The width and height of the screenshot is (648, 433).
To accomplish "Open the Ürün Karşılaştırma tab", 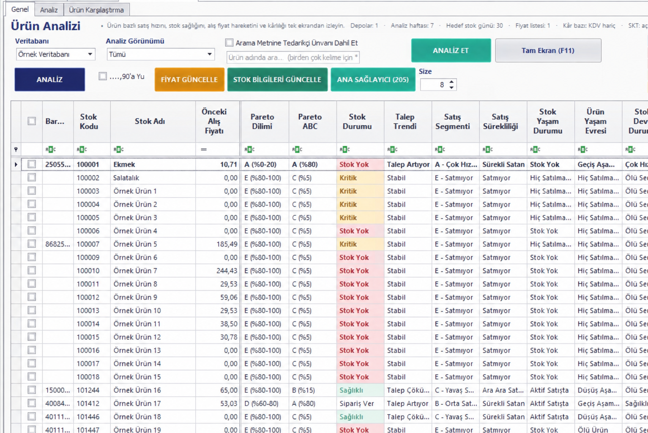I will (x=96, y=10).
